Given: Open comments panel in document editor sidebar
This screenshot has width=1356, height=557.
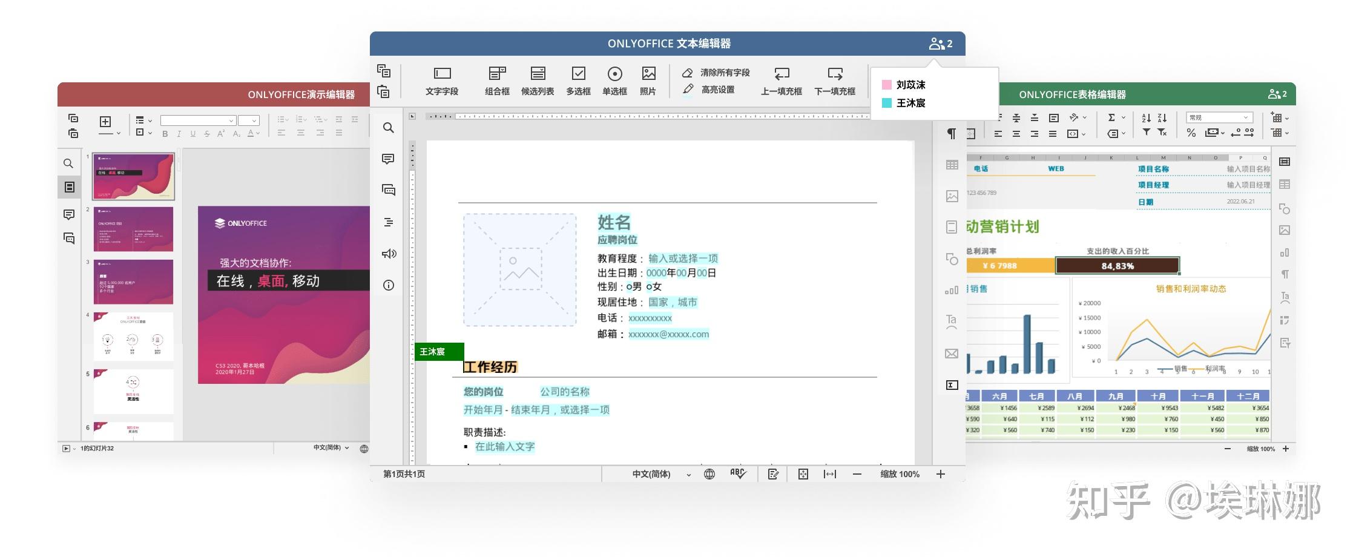Looking at the screenshot, I should point(389,159).
